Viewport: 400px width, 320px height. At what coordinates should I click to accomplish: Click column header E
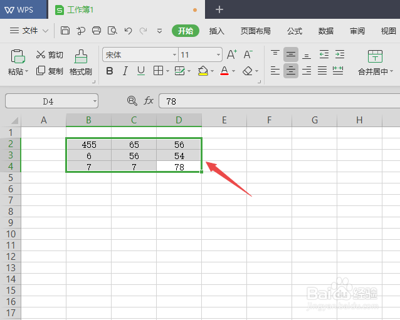tap(224, 120)
